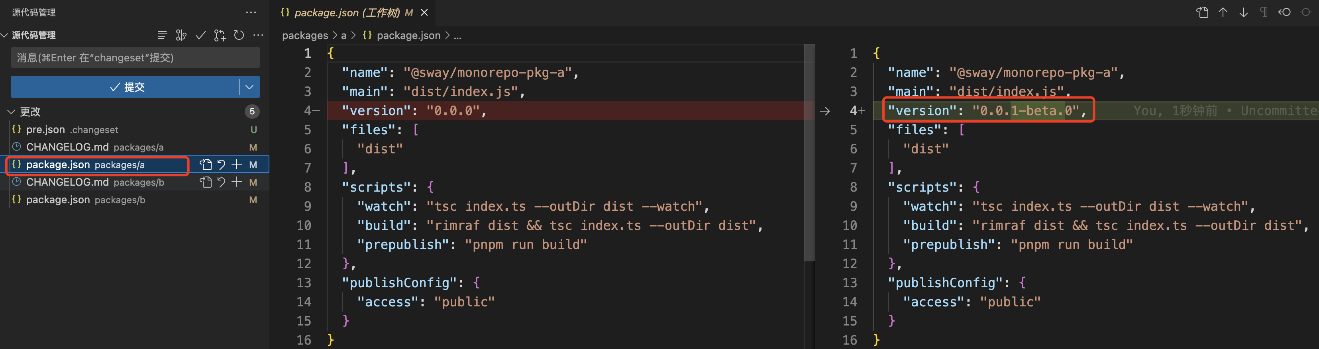Click the revert block arrow at line 4
Viewport: 1319px width, 349px height.
tap(824, 111)
